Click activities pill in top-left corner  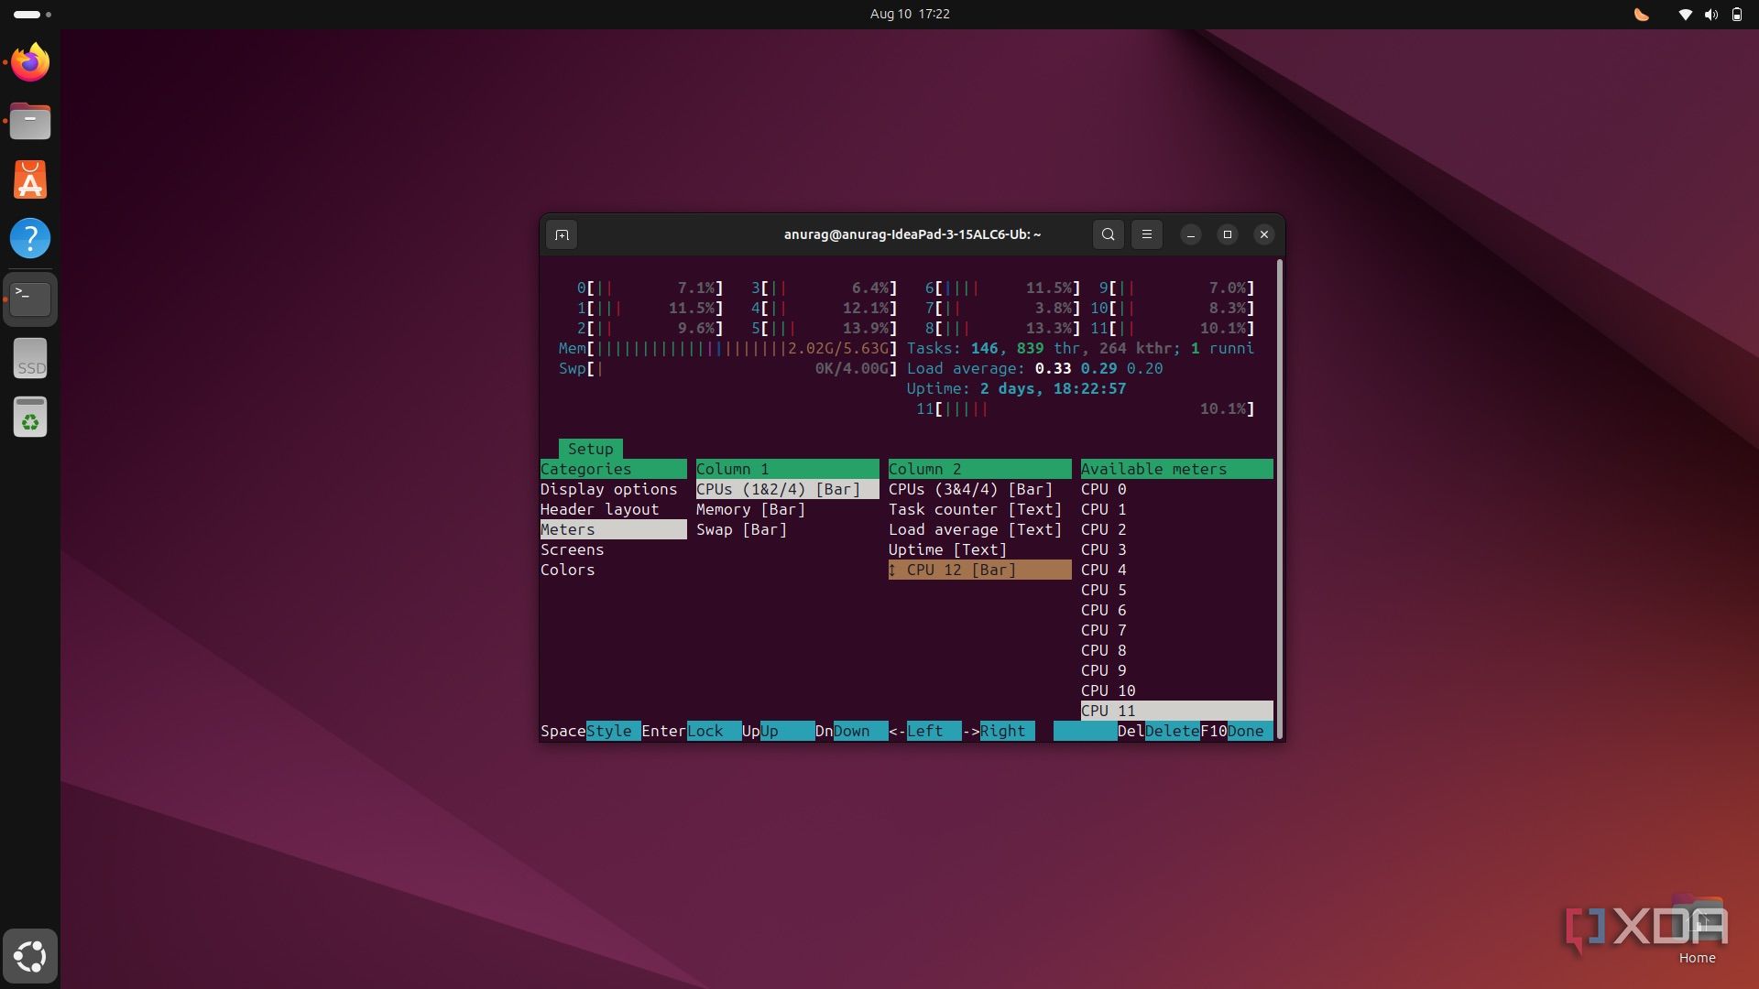32,14
